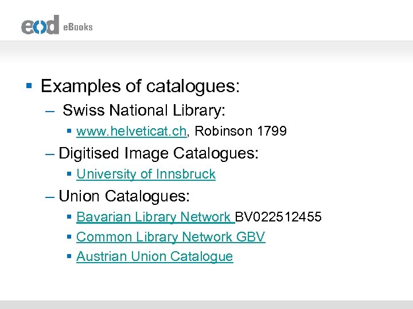Click the square bullet before 'Examples of catalogues'
Image resolution: width=413 pixels, height=309 pixels.
pyautogui.click(x=28, y=87)
